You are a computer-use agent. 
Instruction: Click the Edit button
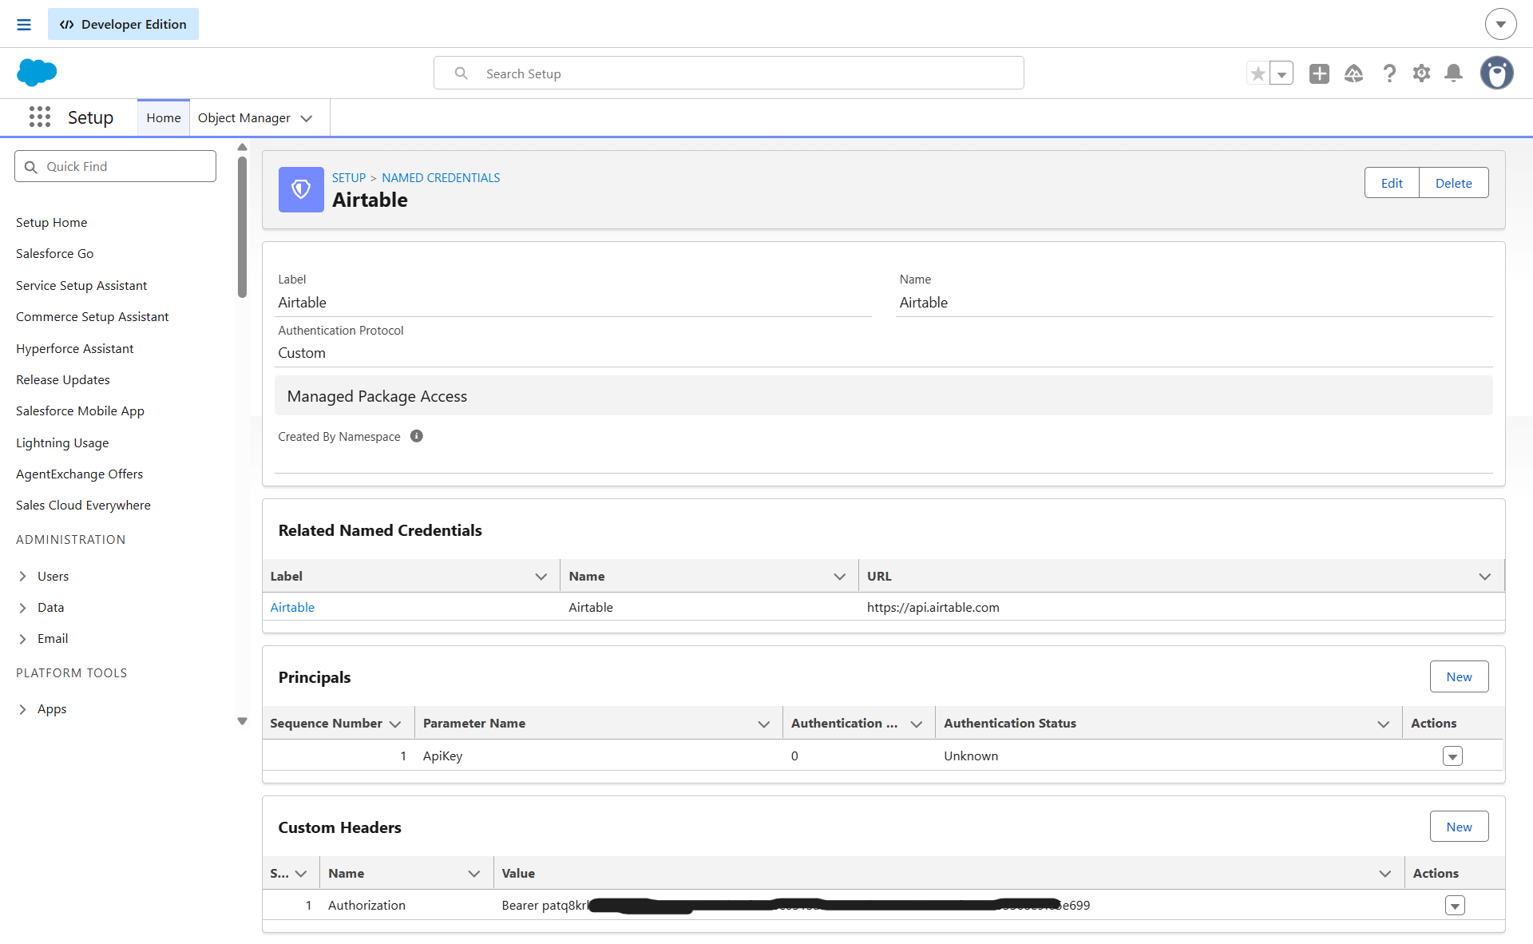(1392, 183)
